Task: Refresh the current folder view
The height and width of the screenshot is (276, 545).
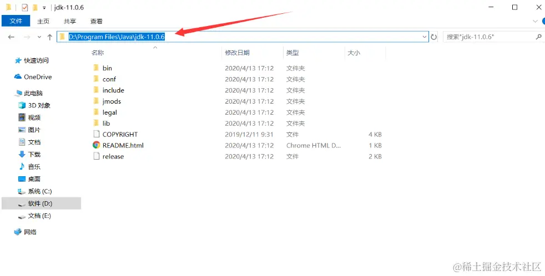Action: coord(434,37)
